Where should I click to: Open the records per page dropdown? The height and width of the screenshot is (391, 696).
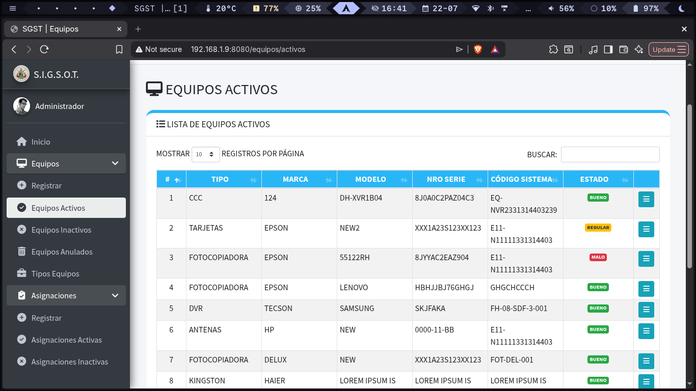tap(206, 154)
